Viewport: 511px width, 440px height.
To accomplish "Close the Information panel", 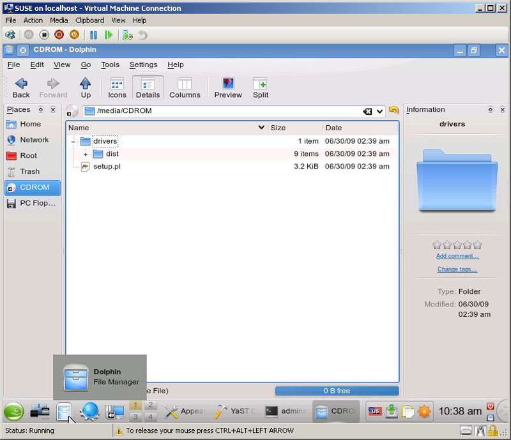I will (x=503, y=109).
